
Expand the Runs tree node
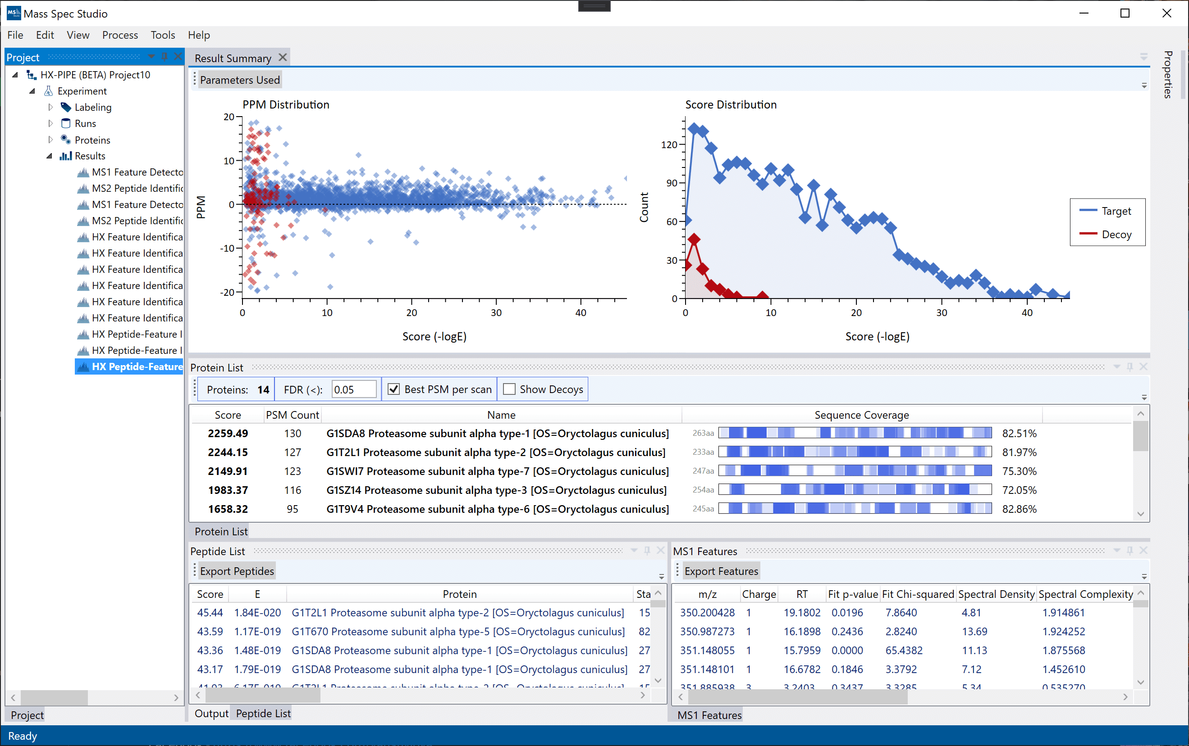pos(50,123)
